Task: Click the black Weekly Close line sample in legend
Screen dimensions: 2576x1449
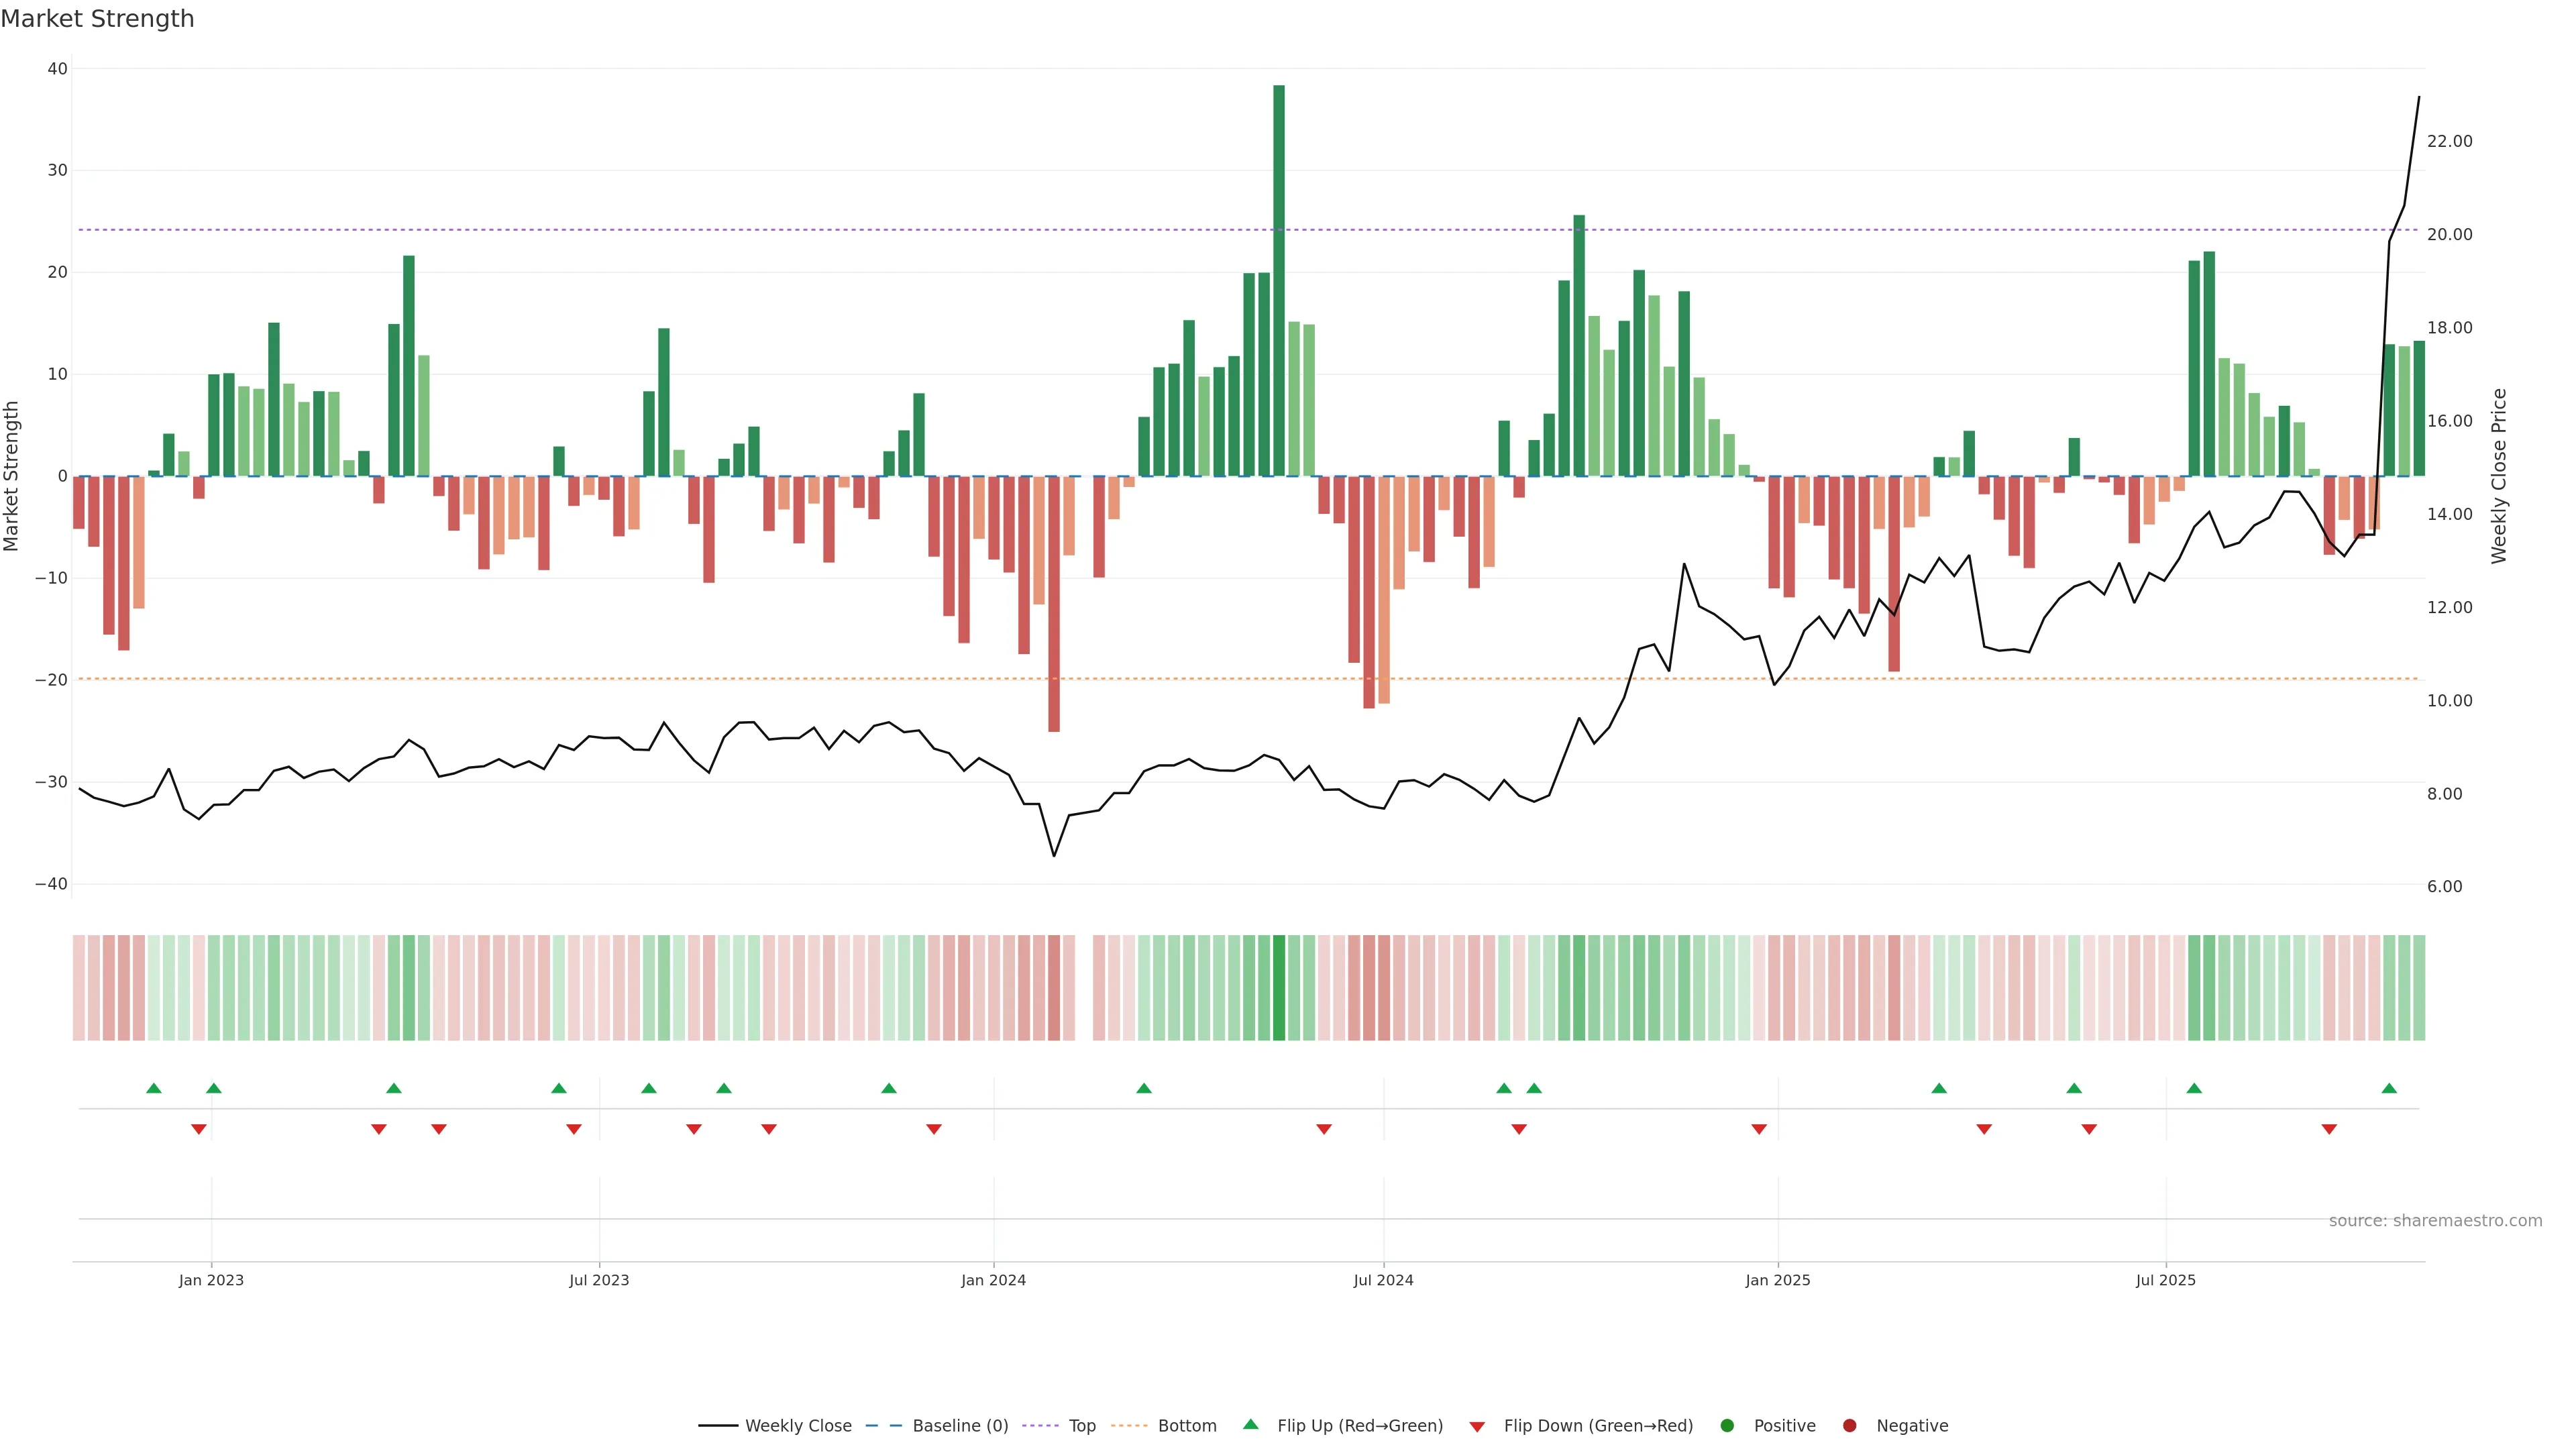Action: coord(718,1426)
